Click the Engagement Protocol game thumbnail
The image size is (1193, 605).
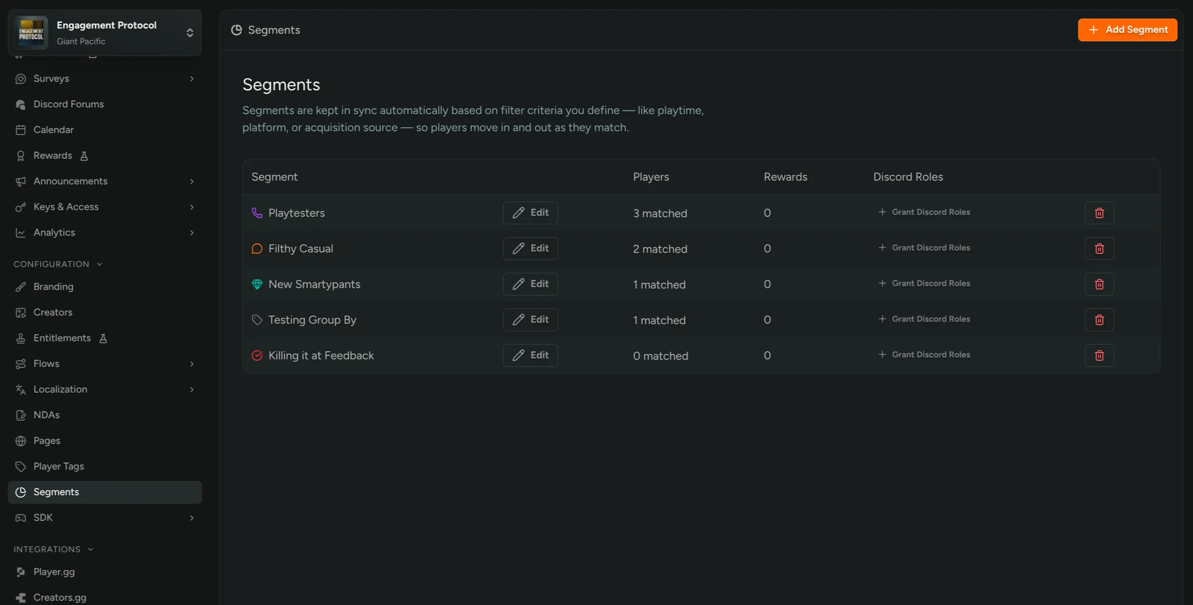coord(31,33)
